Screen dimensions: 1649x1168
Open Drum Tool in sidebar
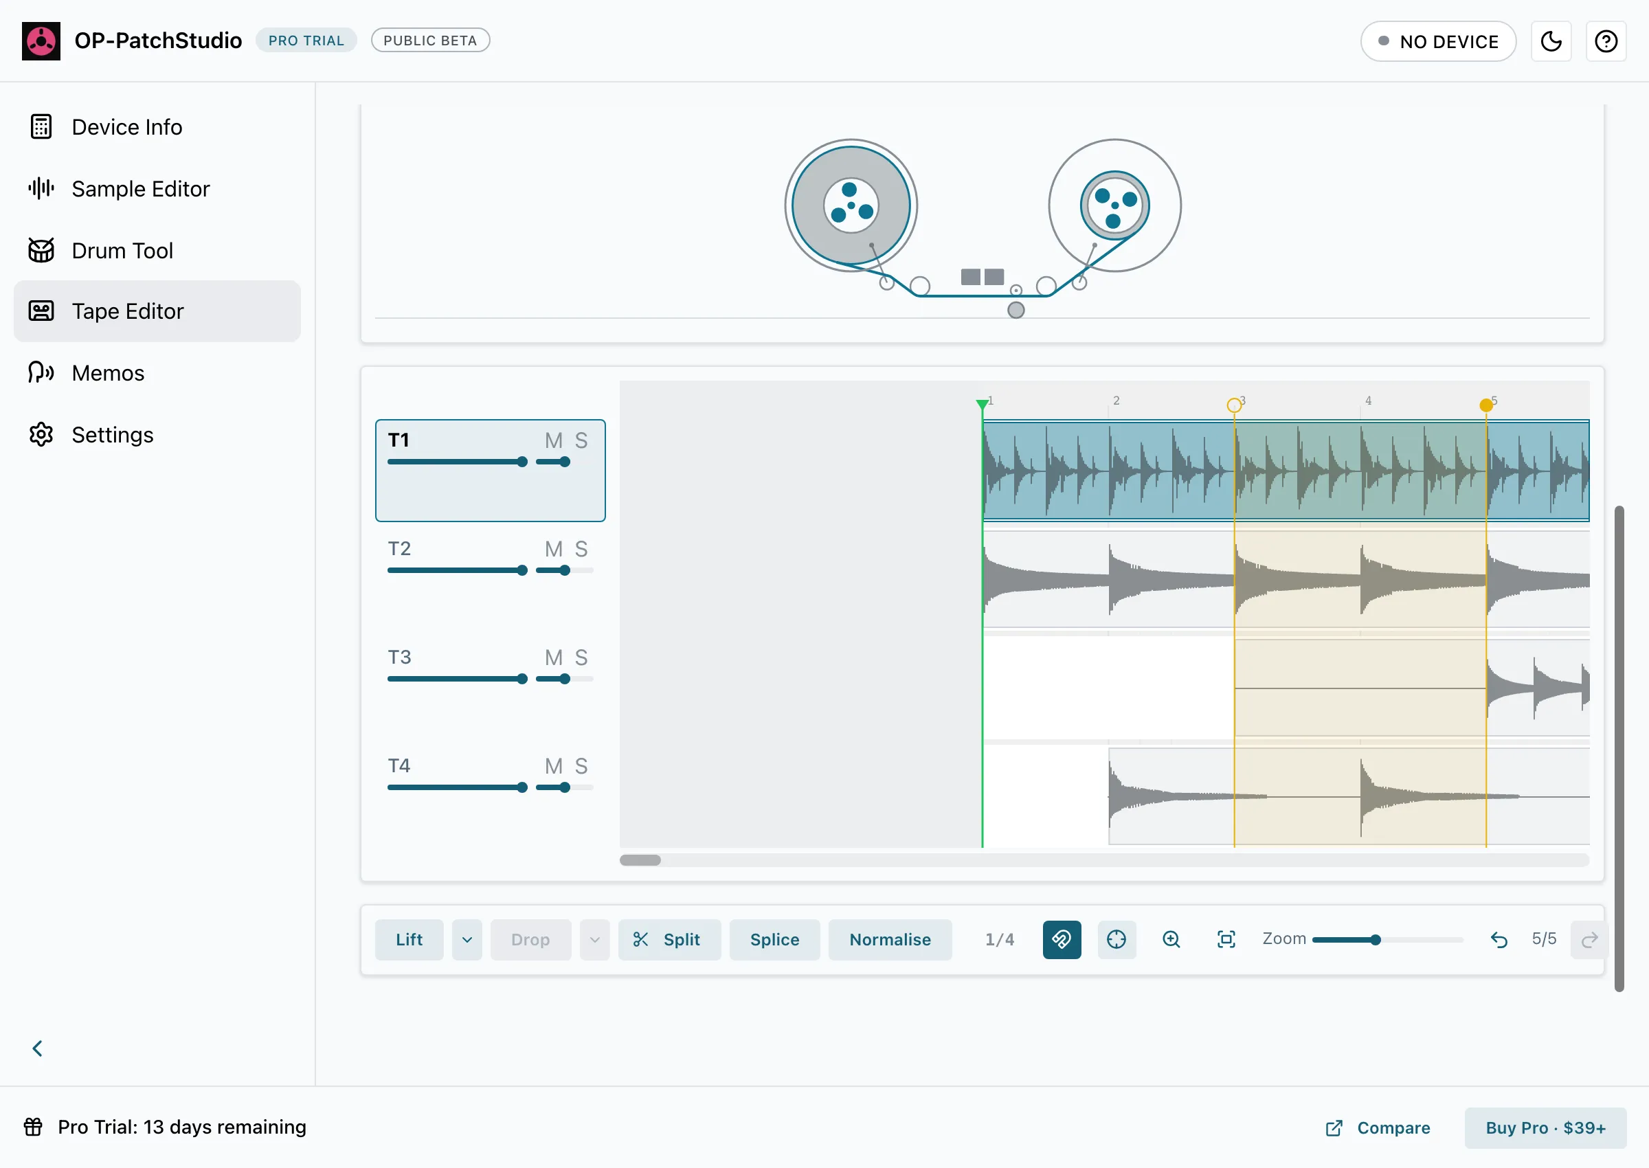pyautogui.click(x=157, y=250)
